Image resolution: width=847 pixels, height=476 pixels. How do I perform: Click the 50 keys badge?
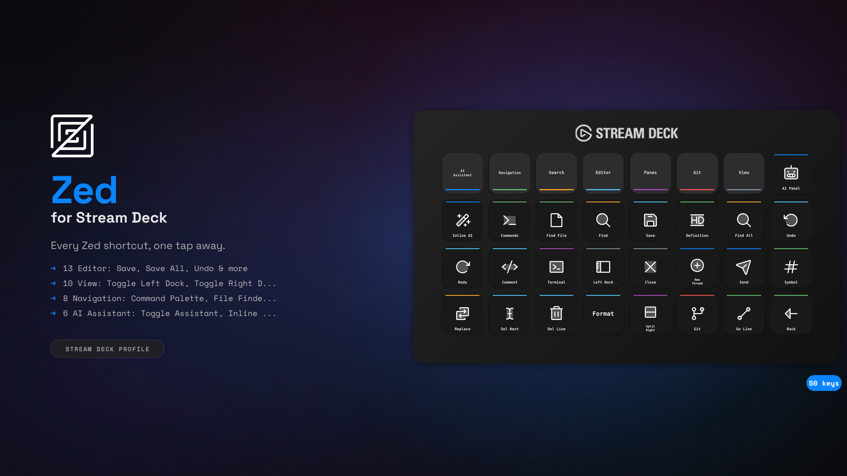pyautogui.click(x=824, y=383)
